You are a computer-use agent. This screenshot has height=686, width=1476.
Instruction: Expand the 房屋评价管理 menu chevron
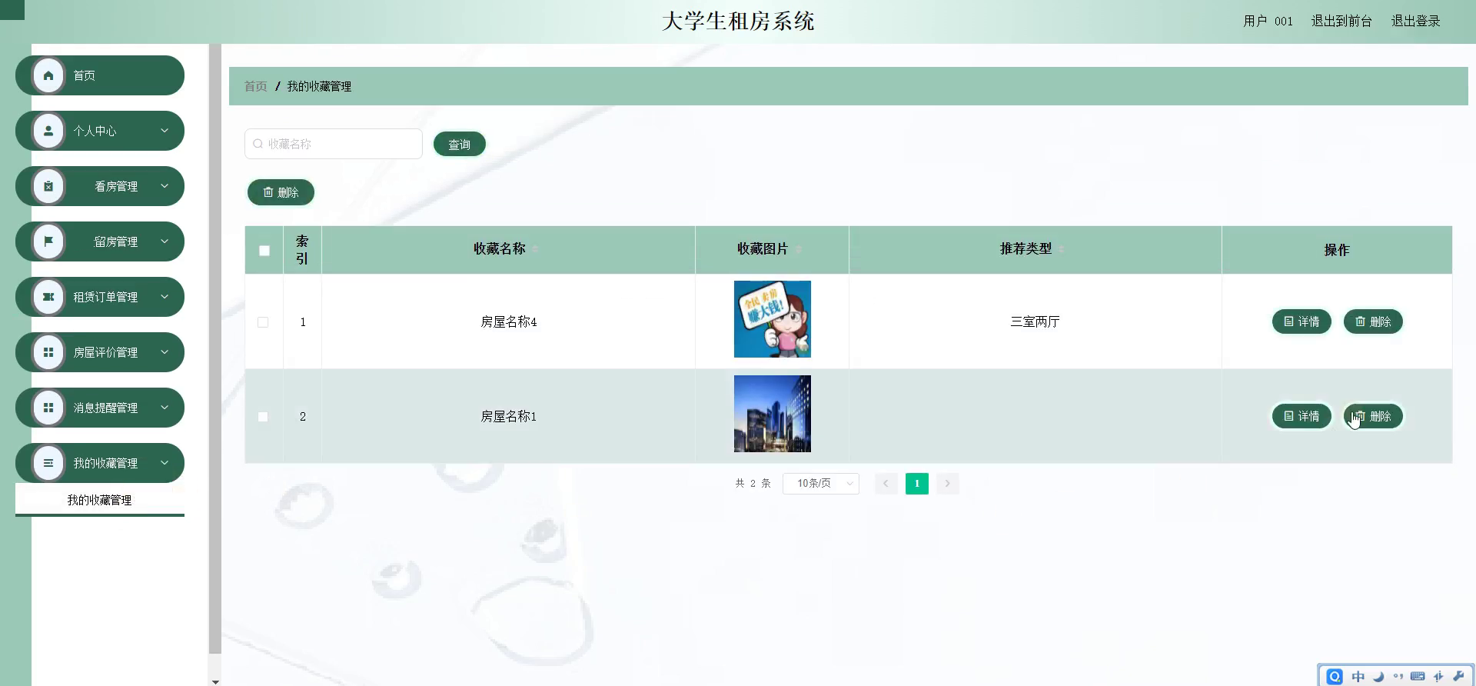[165, 352]
